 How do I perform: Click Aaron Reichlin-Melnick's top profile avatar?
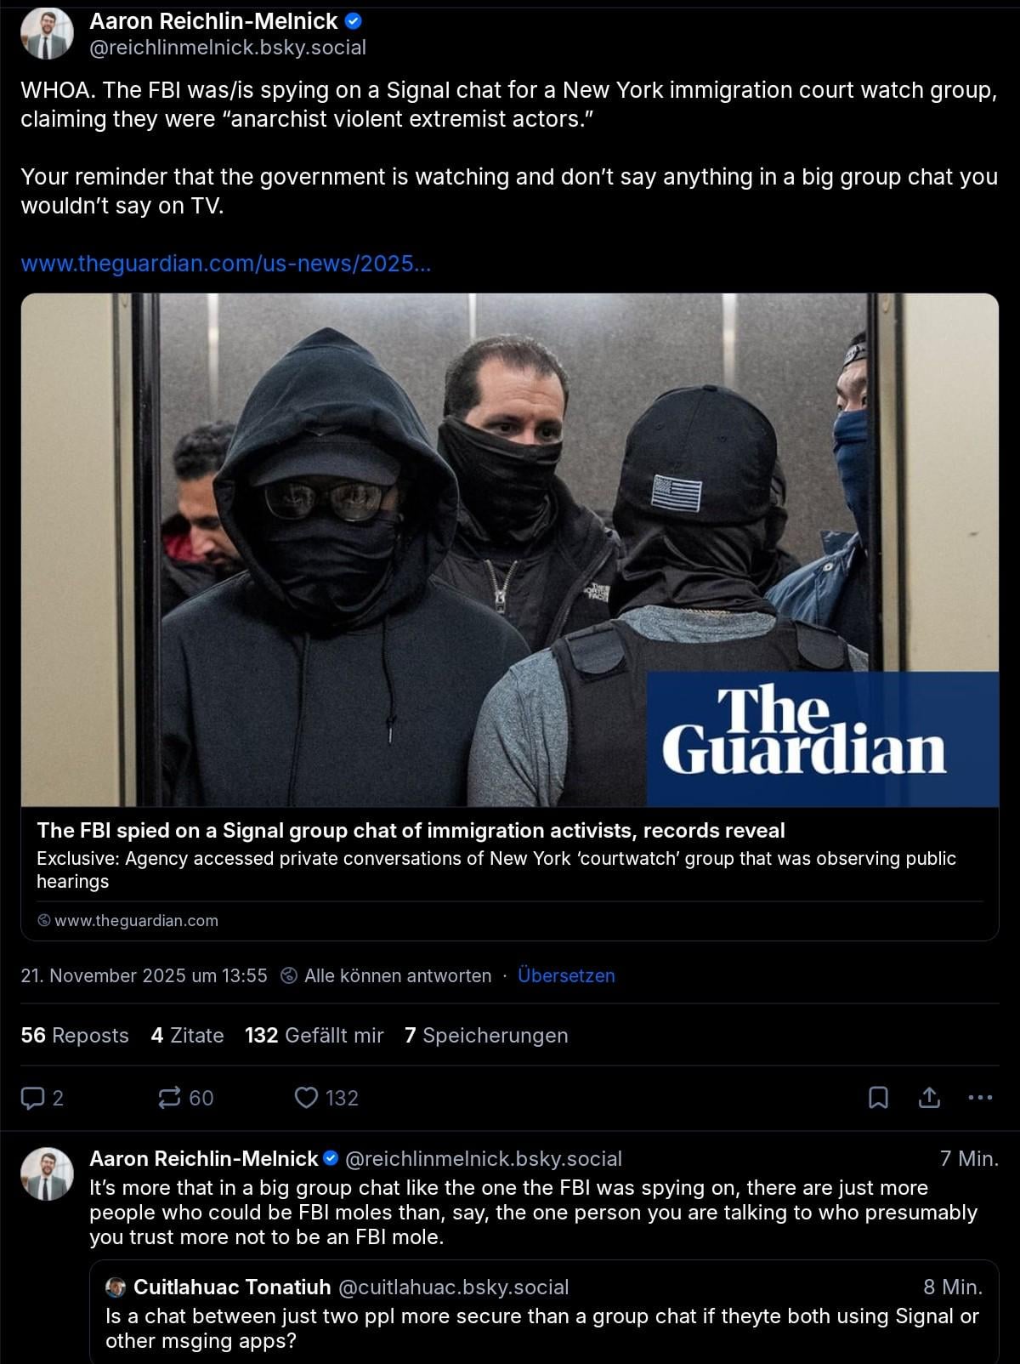tap(47, 34)
